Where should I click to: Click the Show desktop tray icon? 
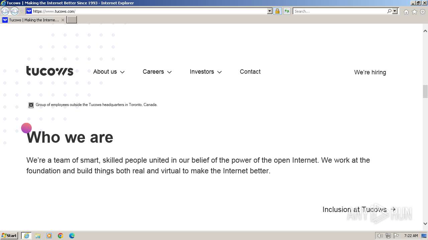tap(424, 236)
